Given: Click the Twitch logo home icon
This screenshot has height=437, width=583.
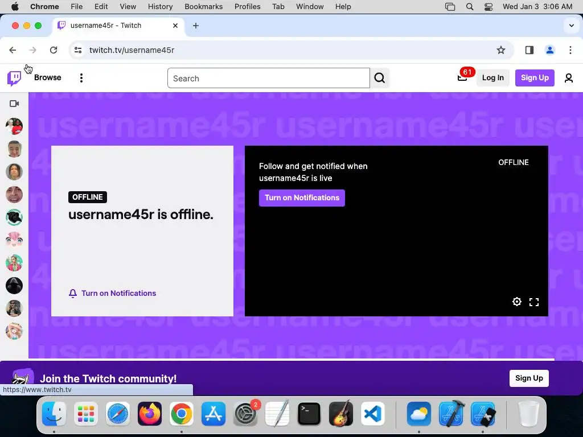Looking at the screenshot, I should (14, 78).
